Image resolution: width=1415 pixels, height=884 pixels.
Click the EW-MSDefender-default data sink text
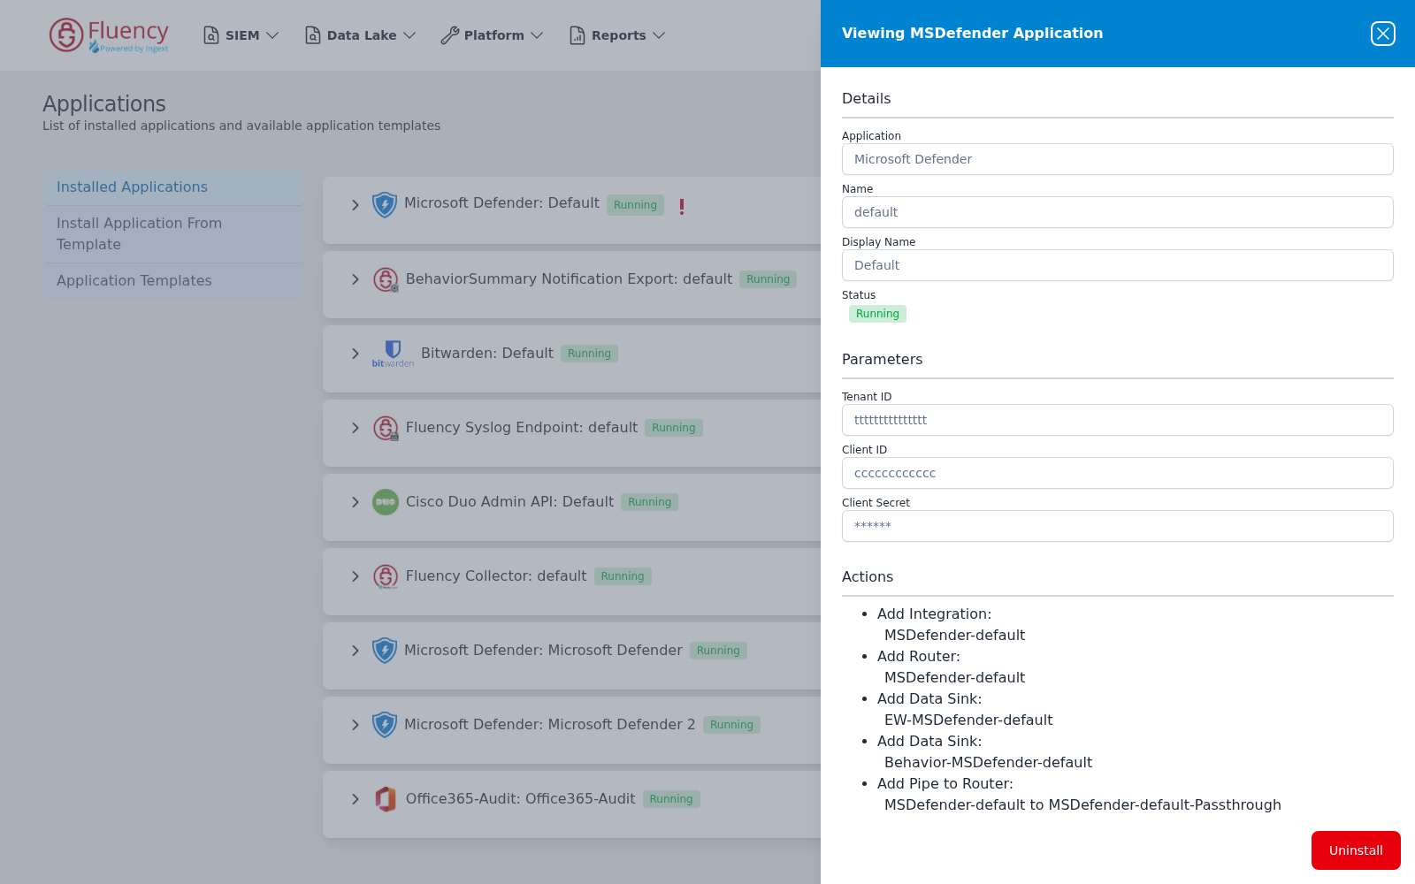click(x=968, y=720)
